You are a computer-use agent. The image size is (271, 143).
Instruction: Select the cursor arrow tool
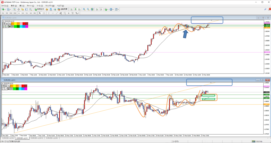pyautogui.click(x=40, y=13)
